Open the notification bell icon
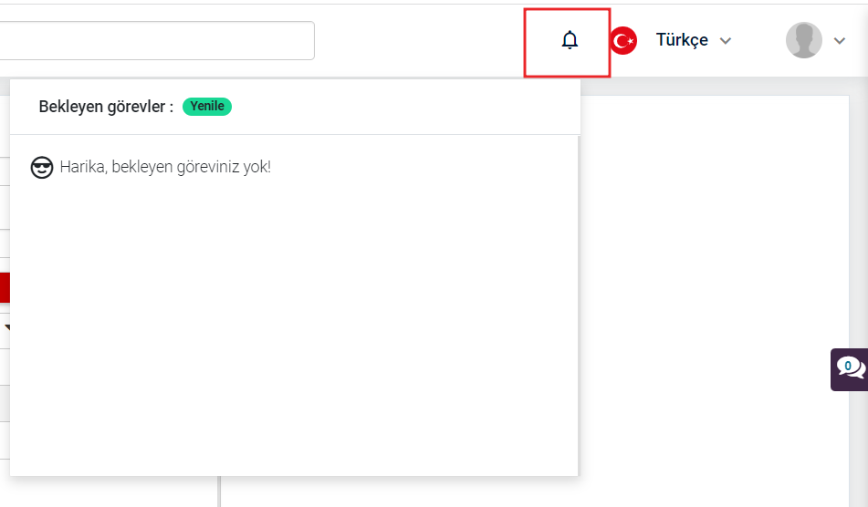This screenshot has height=507, width=868. point(570,40)
